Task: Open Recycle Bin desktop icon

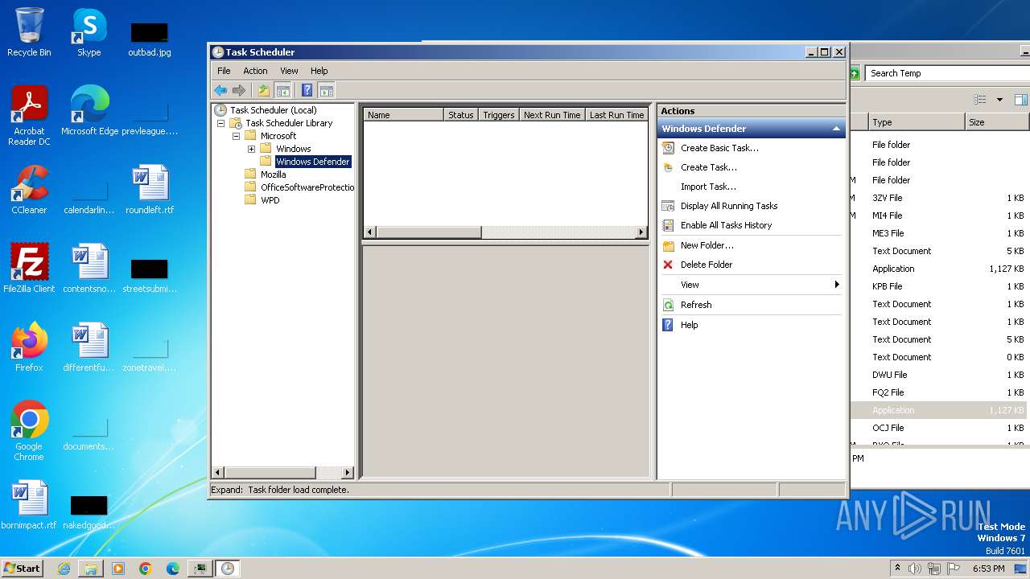Action: click(29, 32)
